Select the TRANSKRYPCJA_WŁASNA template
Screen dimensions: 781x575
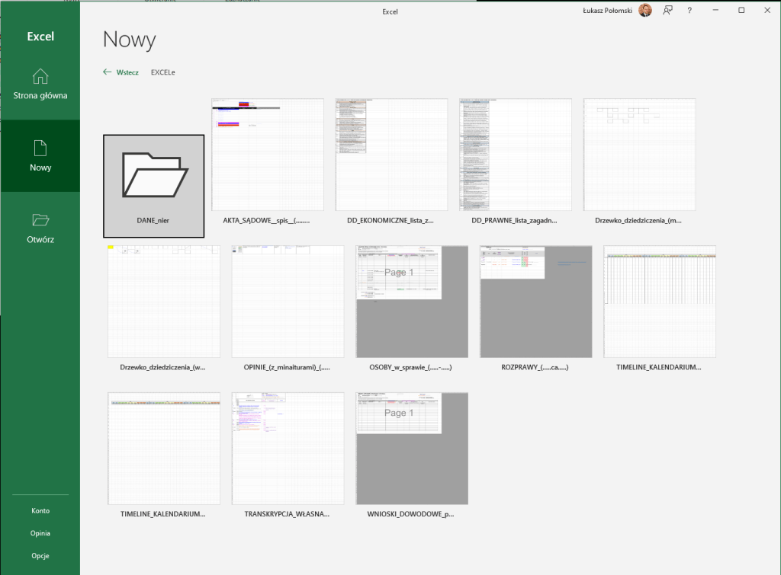288,449
